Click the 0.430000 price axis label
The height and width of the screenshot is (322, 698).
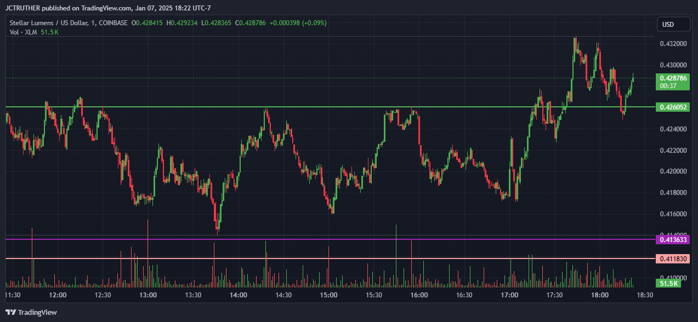point(673,65)
